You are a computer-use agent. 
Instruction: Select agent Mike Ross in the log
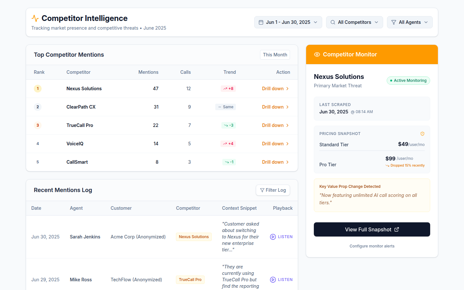(x=81, y=280)
